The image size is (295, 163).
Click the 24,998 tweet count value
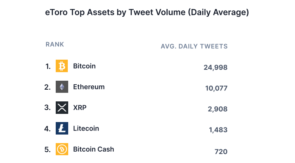pyautogui.click(x=216, y=67)
